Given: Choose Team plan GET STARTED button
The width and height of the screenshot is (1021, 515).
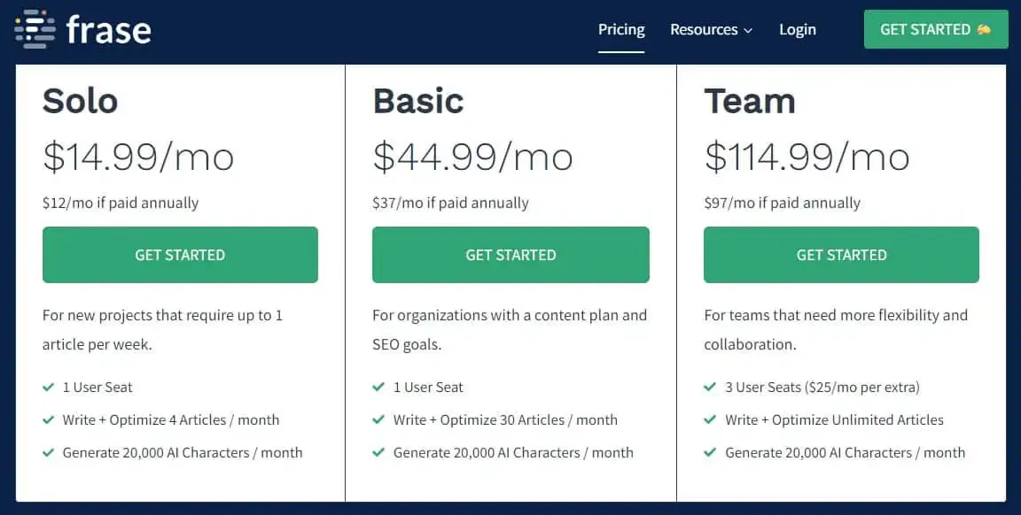Looking at the screenshot, I should coord(841,255).
